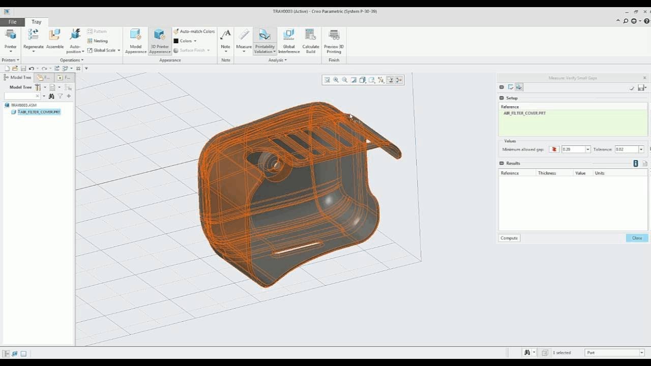Apply Auto-match Colors
The width and height of the screenshot is (651, 366).
pyautogui.click(x=194, y=32)
